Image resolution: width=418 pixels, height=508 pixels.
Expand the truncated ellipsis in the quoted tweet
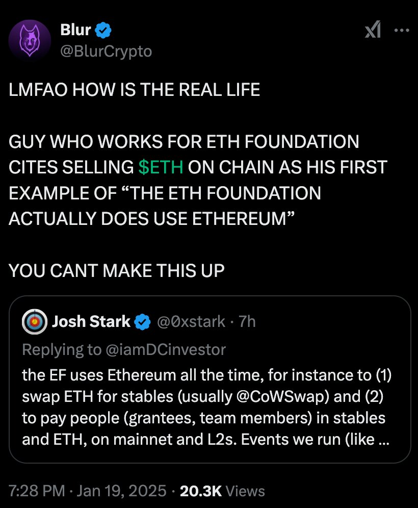(382, 440)
